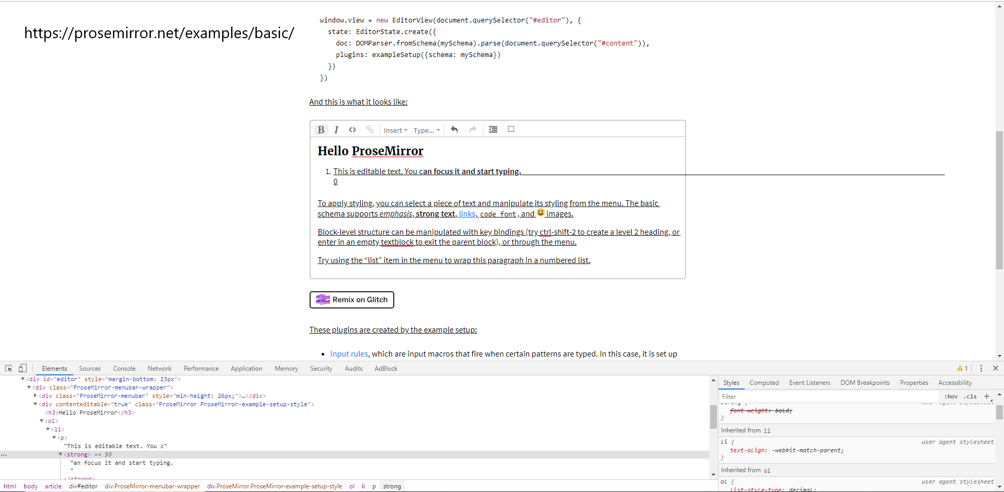Switch to the Sources tab

tap(90, 369)
